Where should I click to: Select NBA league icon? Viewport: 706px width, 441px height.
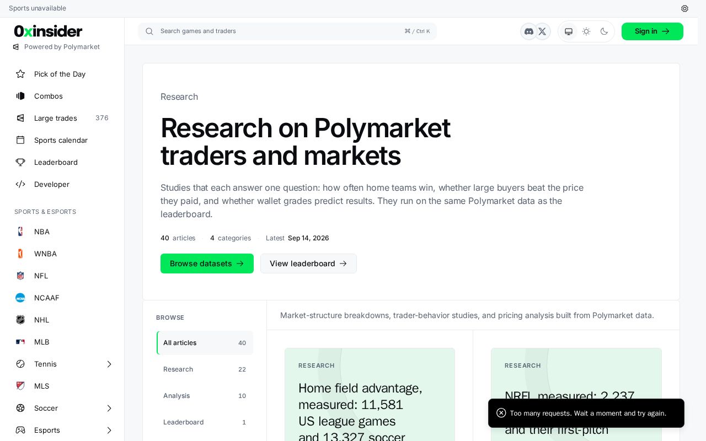20,232
